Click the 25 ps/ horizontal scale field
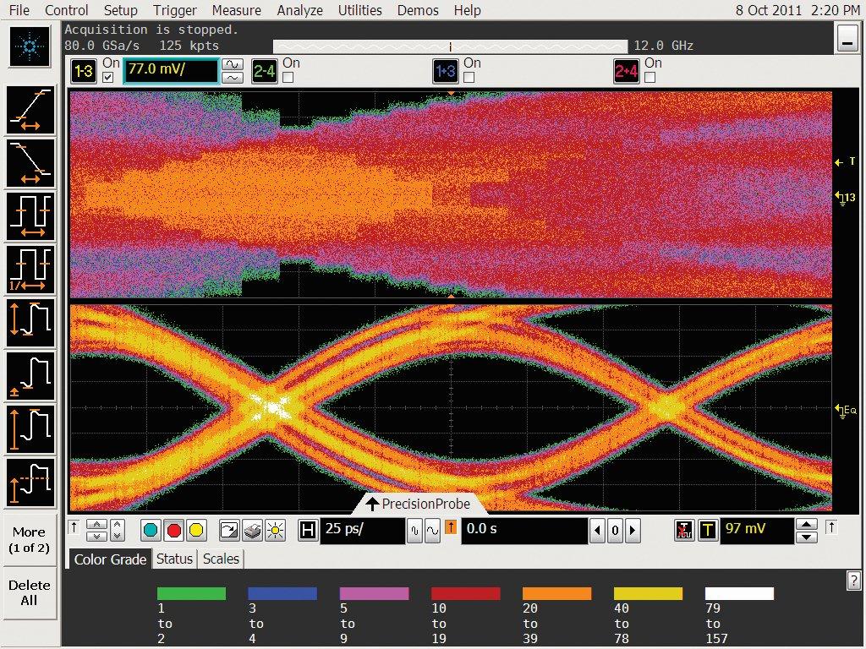The height and width of the screenshot is (649, 866). pyautogui.click(x=362, y=531)
